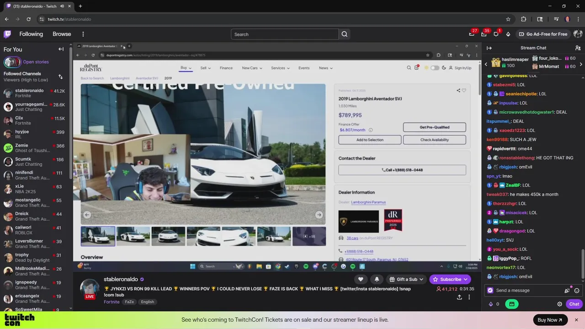Click Buy Now on TwitchCon banner
Image resolution: width=585 pixels, height=329 pixels.
tap(550, 320)
